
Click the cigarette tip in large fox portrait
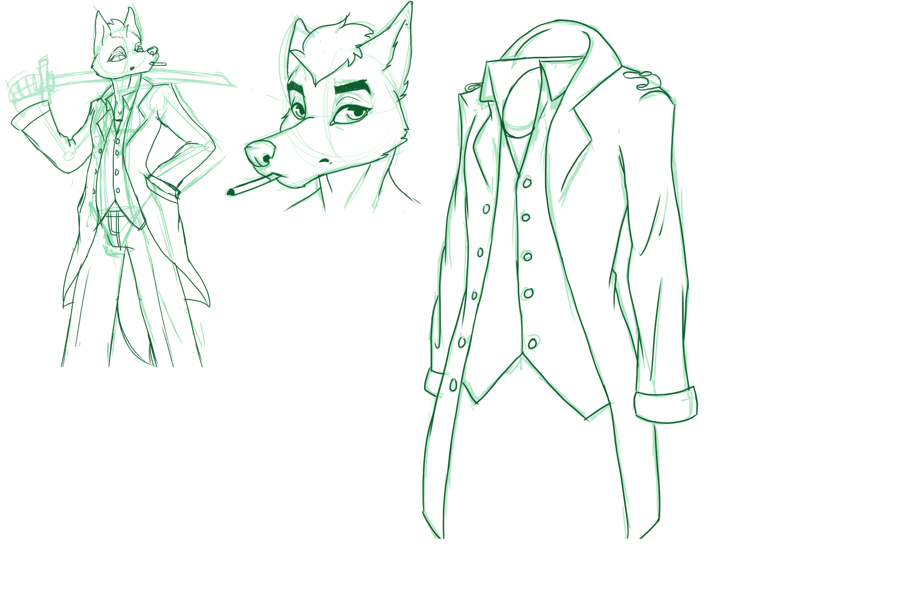pos(231,192)
